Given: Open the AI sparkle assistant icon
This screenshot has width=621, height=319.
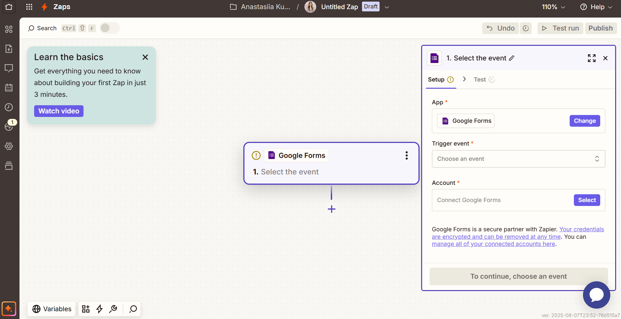Looking at the screenshot, I should [9, 309].
